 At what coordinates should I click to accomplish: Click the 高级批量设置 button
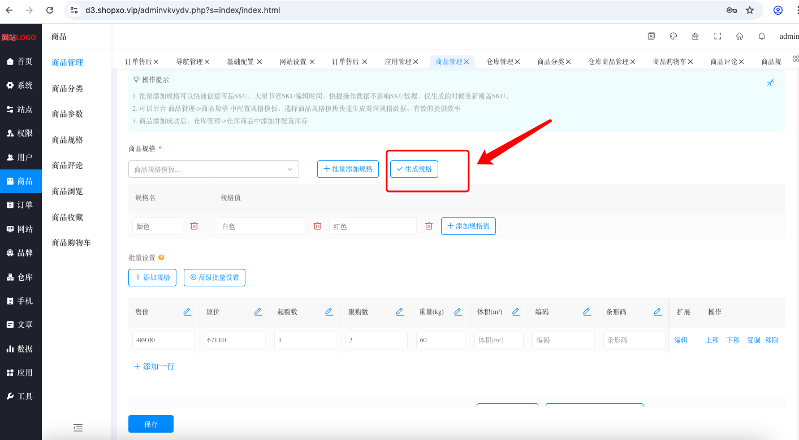point(214,277)
